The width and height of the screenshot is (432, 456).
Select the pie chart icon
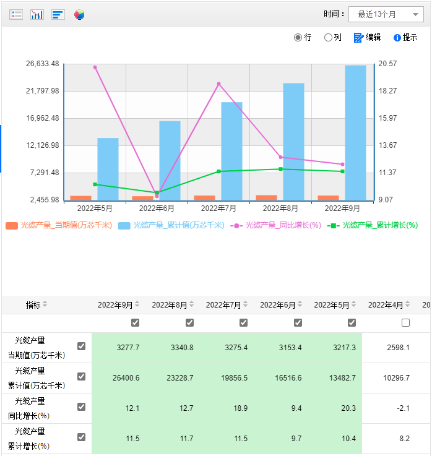point(79,14)
